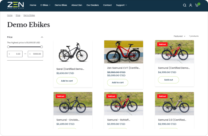
Task: Click the maximum price slider handle
Action: (x=41, y=47)
